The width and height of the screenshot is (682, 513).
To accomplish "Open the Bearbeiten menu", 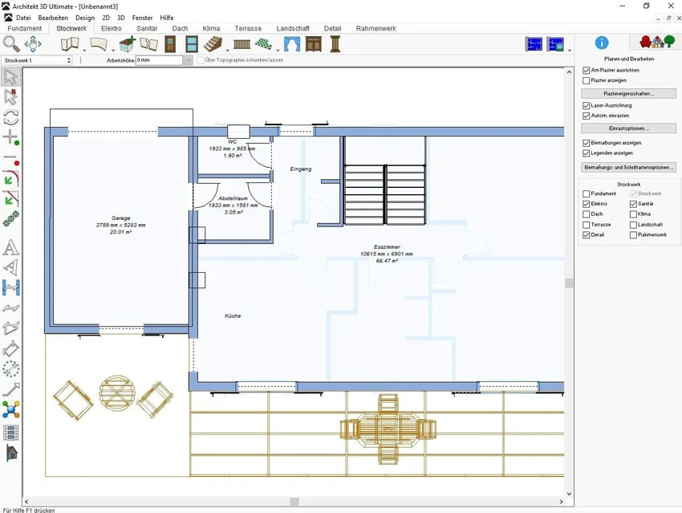I will (x=53, y=18).
